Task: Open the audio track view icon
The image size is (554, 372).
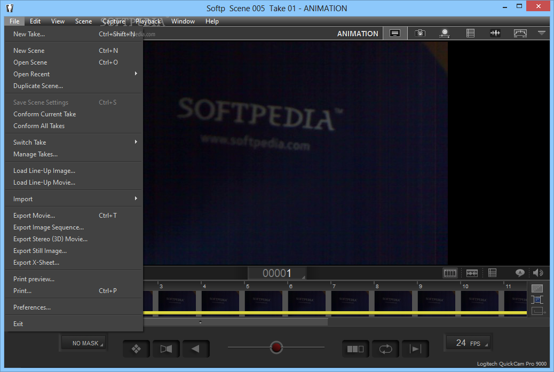Action: point(472,273)
